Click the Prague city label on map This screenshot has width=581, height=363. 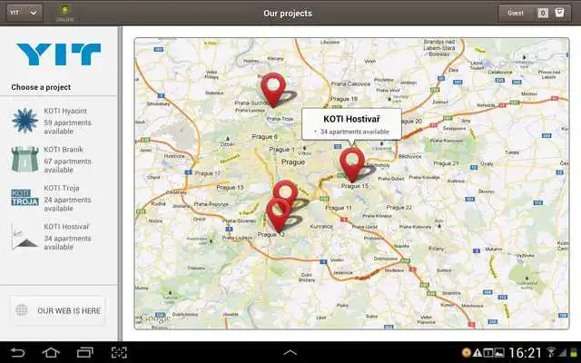click(x=292, y=162)
